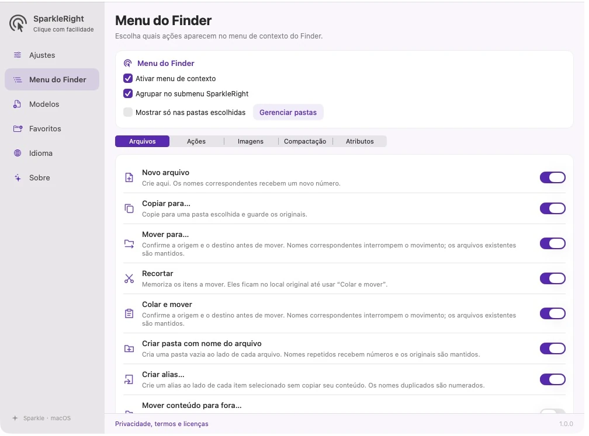Click the Menu do Finder list icon

(x=18, y=79)
